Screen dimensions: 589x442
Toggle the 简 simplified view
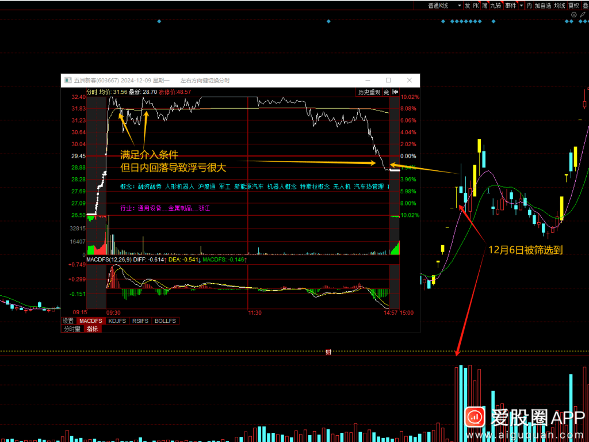coord(485,5)
